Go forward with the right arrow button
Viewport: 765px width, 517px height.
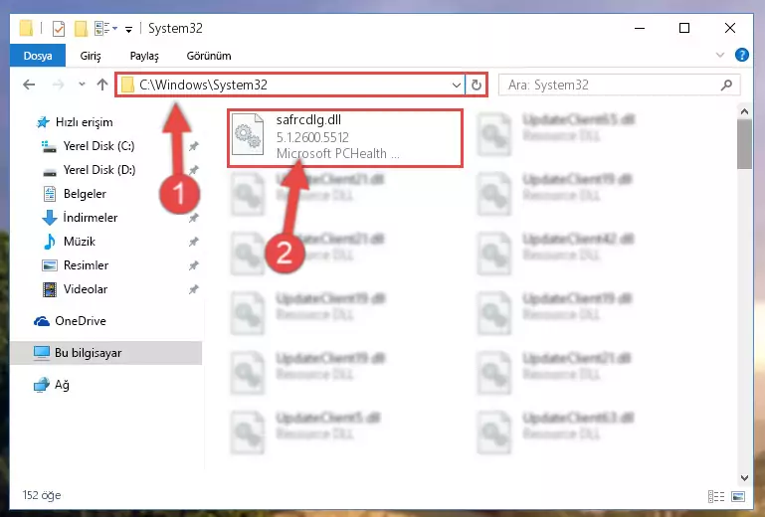click(58, 85)
